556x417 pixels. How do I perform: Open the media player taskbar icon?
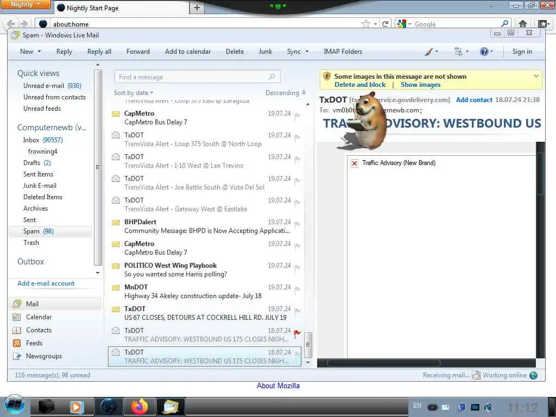click(76, 407)
